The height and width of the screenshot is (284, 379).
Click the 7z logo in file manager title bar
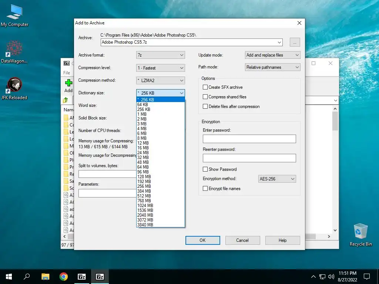(x=67, y=63)
